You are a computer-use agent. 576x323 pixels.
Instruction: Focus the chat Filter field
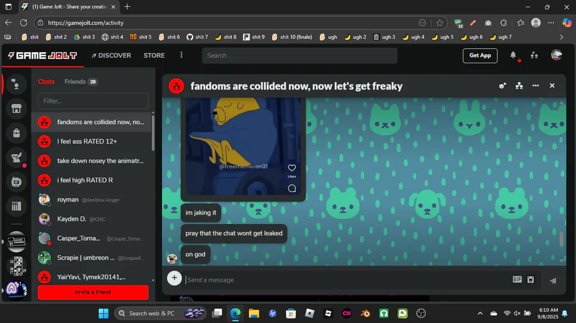[x=93, y=101]
